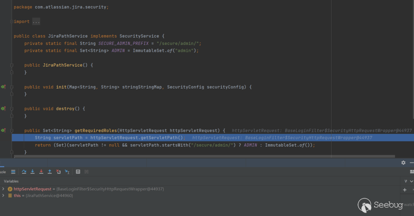Click the BaseLoginFilter$SecurityHttpRequestWrapper@44937 variable value
This screenshot has height=216, width=414.
(110, 189)
